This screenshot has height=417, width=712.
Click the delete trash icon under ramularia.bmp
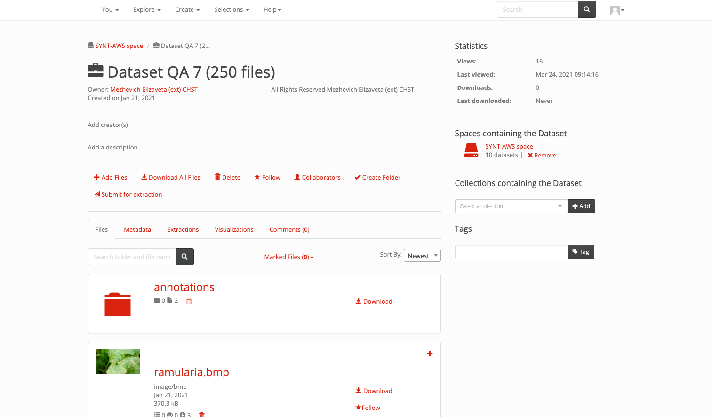coord(201,414)
